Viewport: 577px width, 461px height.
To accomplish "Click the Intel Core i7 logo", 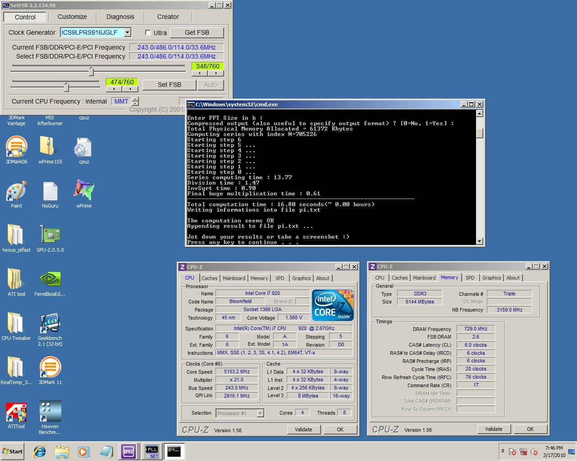I will [x=333, y=305].
